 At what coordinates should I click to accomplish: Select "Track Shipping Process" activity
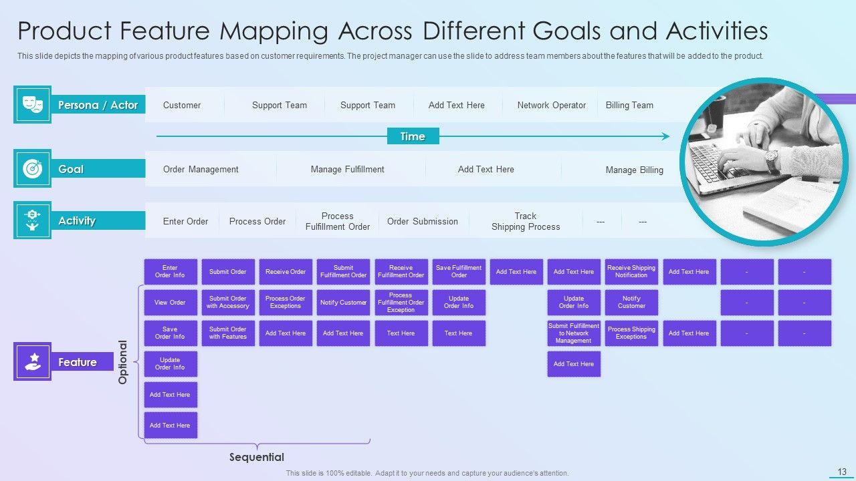(x=526, y=221)
